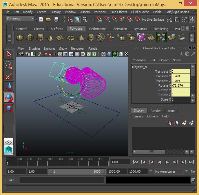
Task: Create a polygon Cylinder from shelf
Action: tap(40, 37)
